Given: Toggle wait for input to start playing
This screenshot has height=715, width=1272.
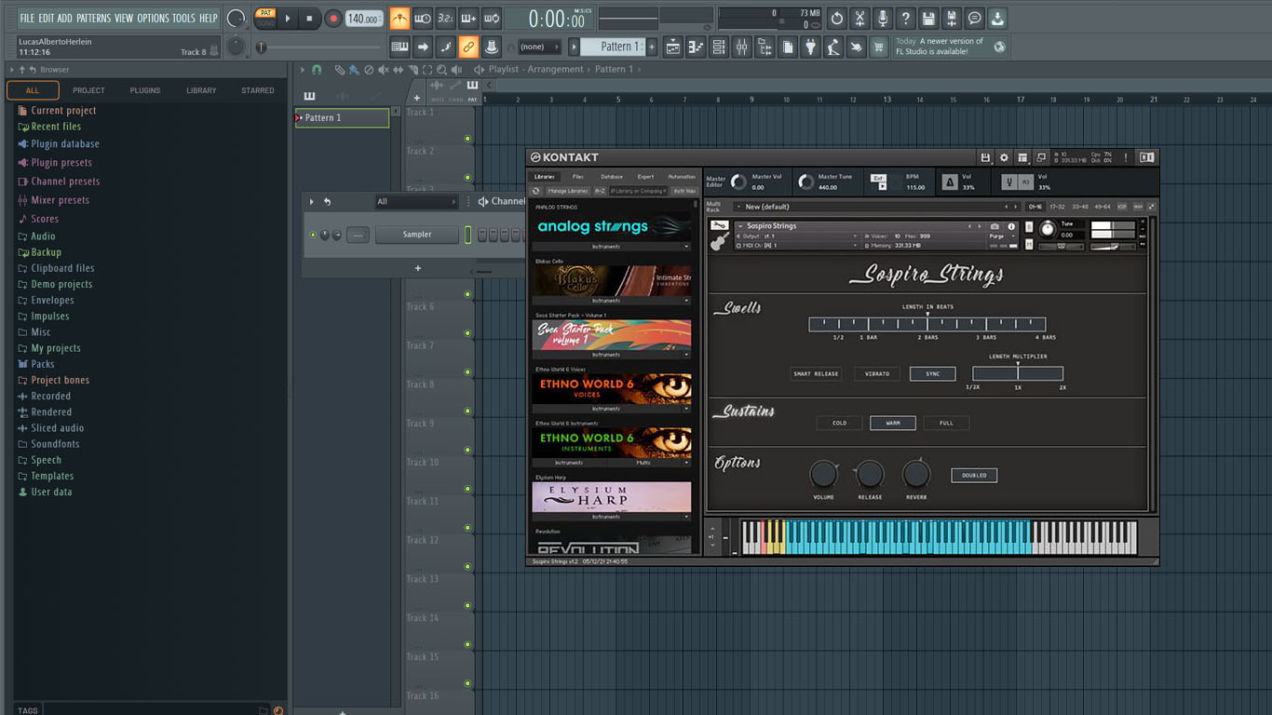Looking at the screenshot, I should click(x=422, y=18).
